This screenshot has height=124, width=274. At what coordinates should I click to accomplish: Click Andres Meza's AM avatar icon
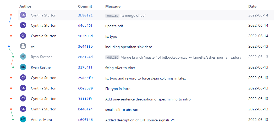(x=23, y=120)
